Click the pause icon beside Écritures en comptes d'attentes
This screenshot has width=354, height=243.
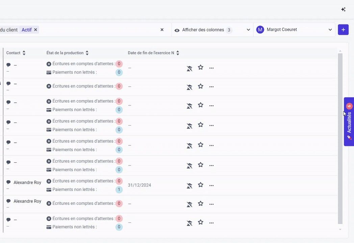point(49,63)
